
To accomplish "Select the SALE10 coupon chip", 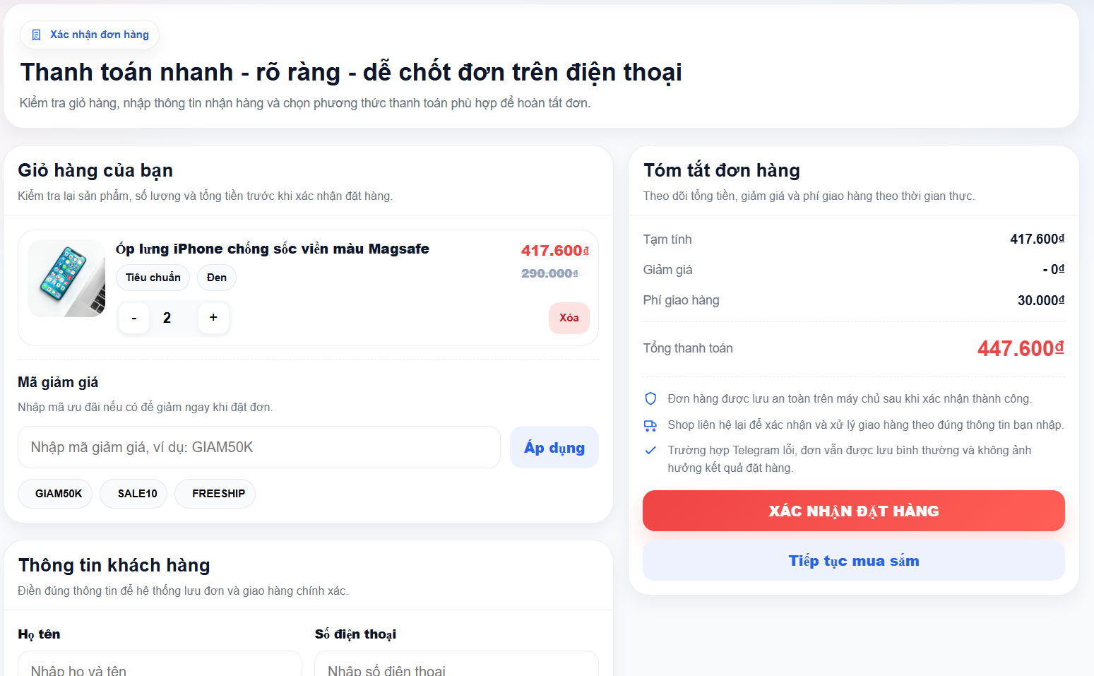I will point(133,493).
